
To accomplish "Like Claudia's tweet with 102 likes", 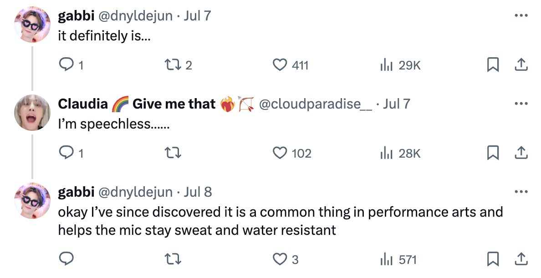I will 279,154.
